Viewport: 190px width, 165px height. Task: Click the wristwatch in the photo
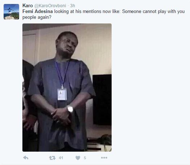[70, 109]
